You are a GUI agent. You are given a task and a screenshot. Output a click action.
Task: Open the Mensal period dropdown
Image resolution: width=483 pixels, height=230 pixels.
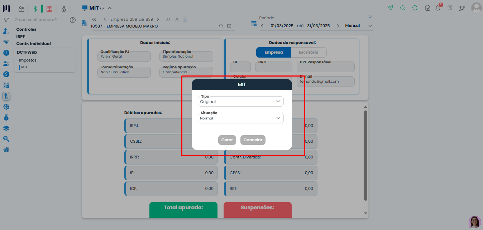coord(359,26)
